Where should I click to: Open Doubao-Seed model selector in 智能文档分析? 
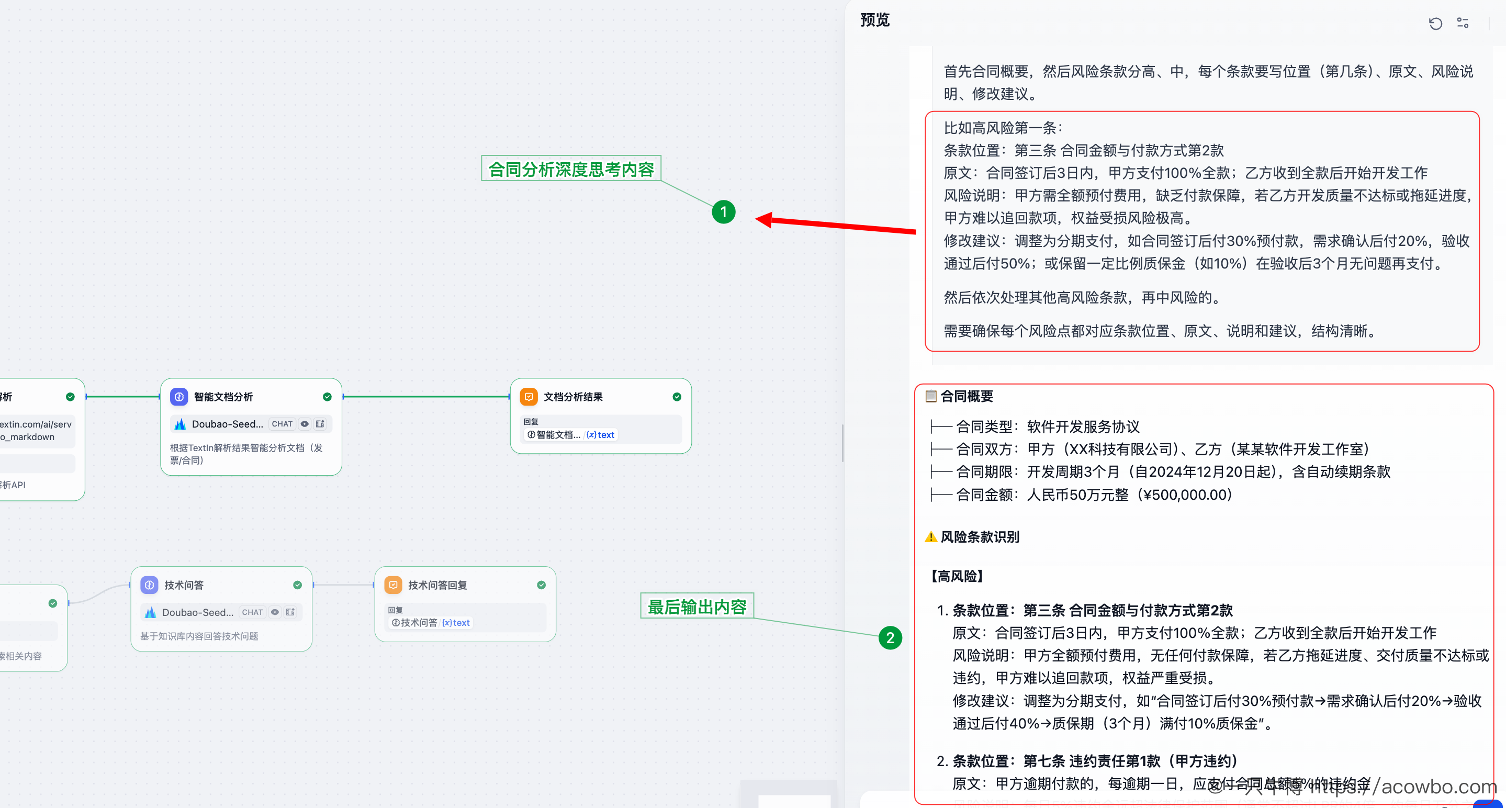click(x=228, y=424)
